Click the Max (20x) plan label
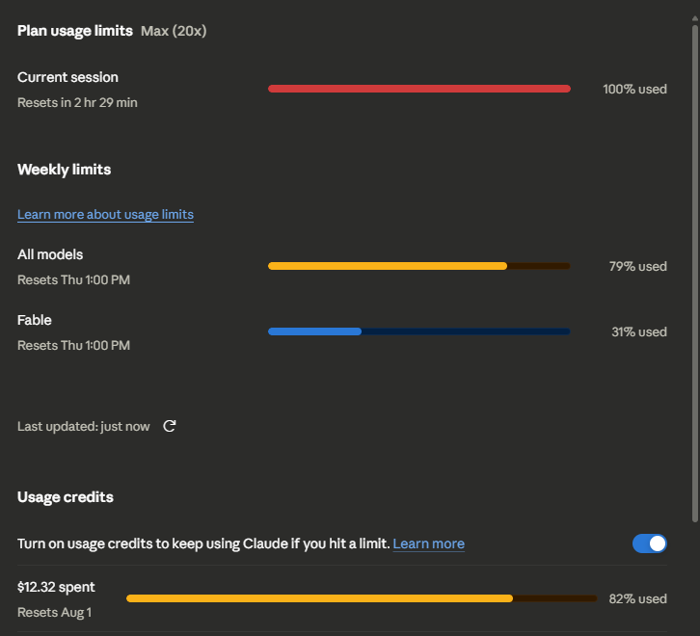Image resolution: width=700 pixels, height=636 pixels. point(174,31)
